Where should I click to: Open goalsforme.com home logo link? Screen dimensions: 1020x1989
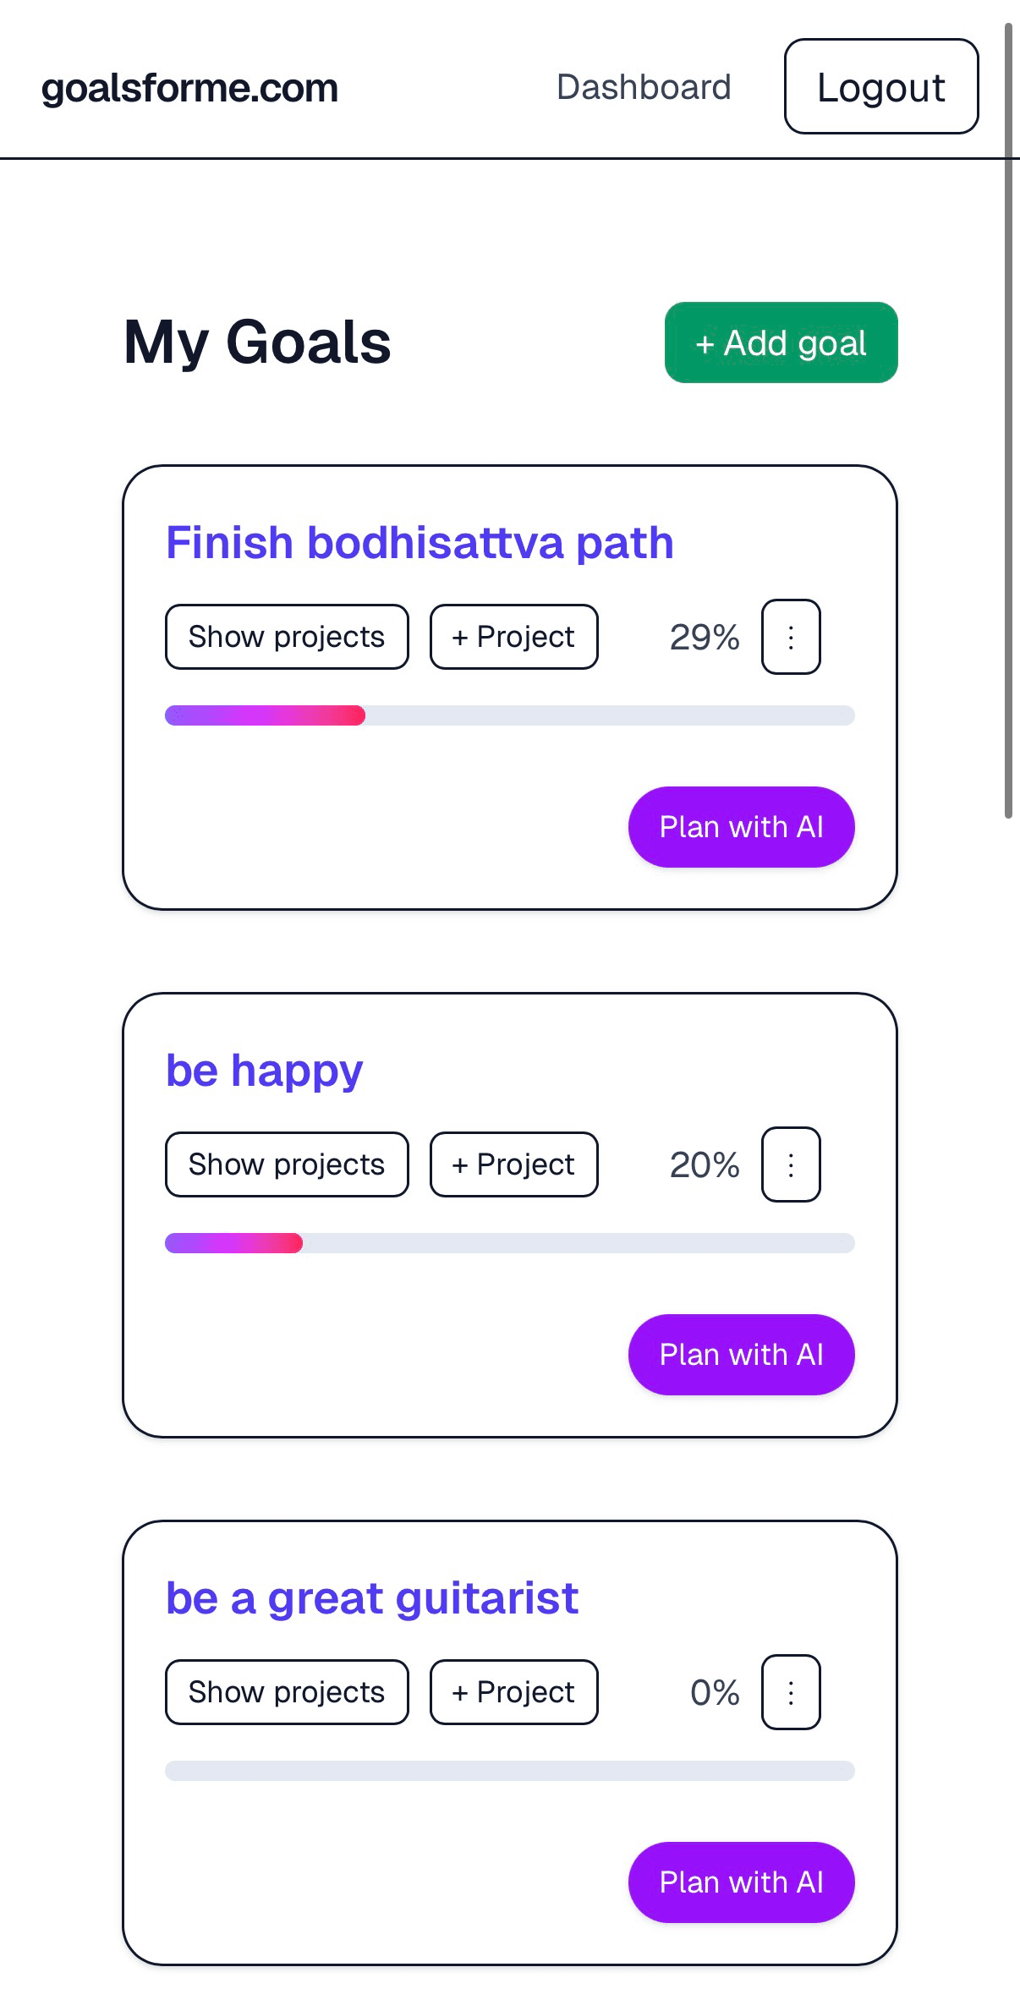189,88
